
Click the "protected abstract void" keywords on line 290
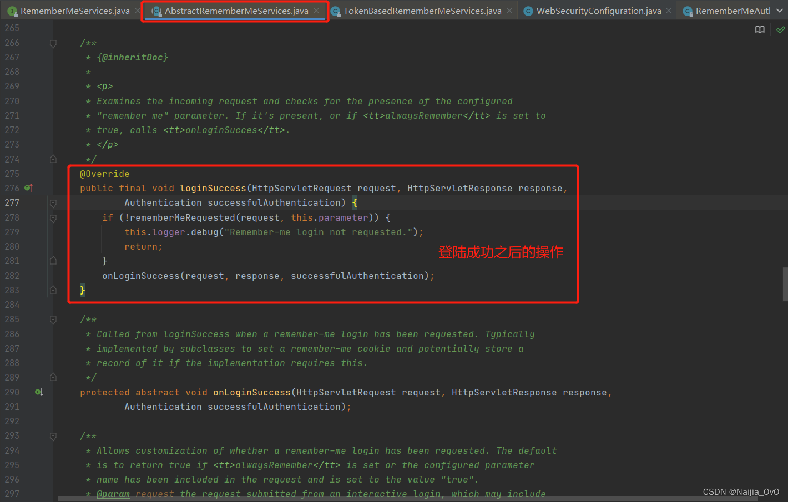tap(144, 392)
